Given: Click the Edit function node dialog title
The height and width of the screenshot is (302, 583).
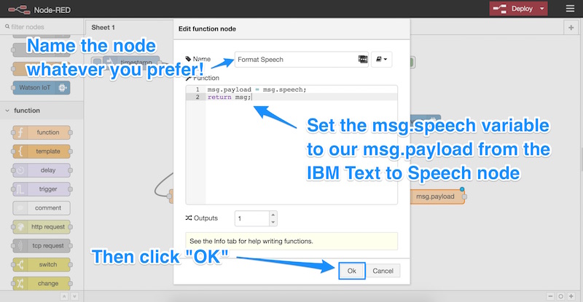Looking at the screenshot, I should [x=207, y=29].
